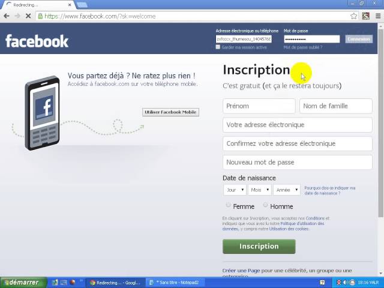Close the Redirecting tab
This screenshot has height=288, width=384.
70,5
